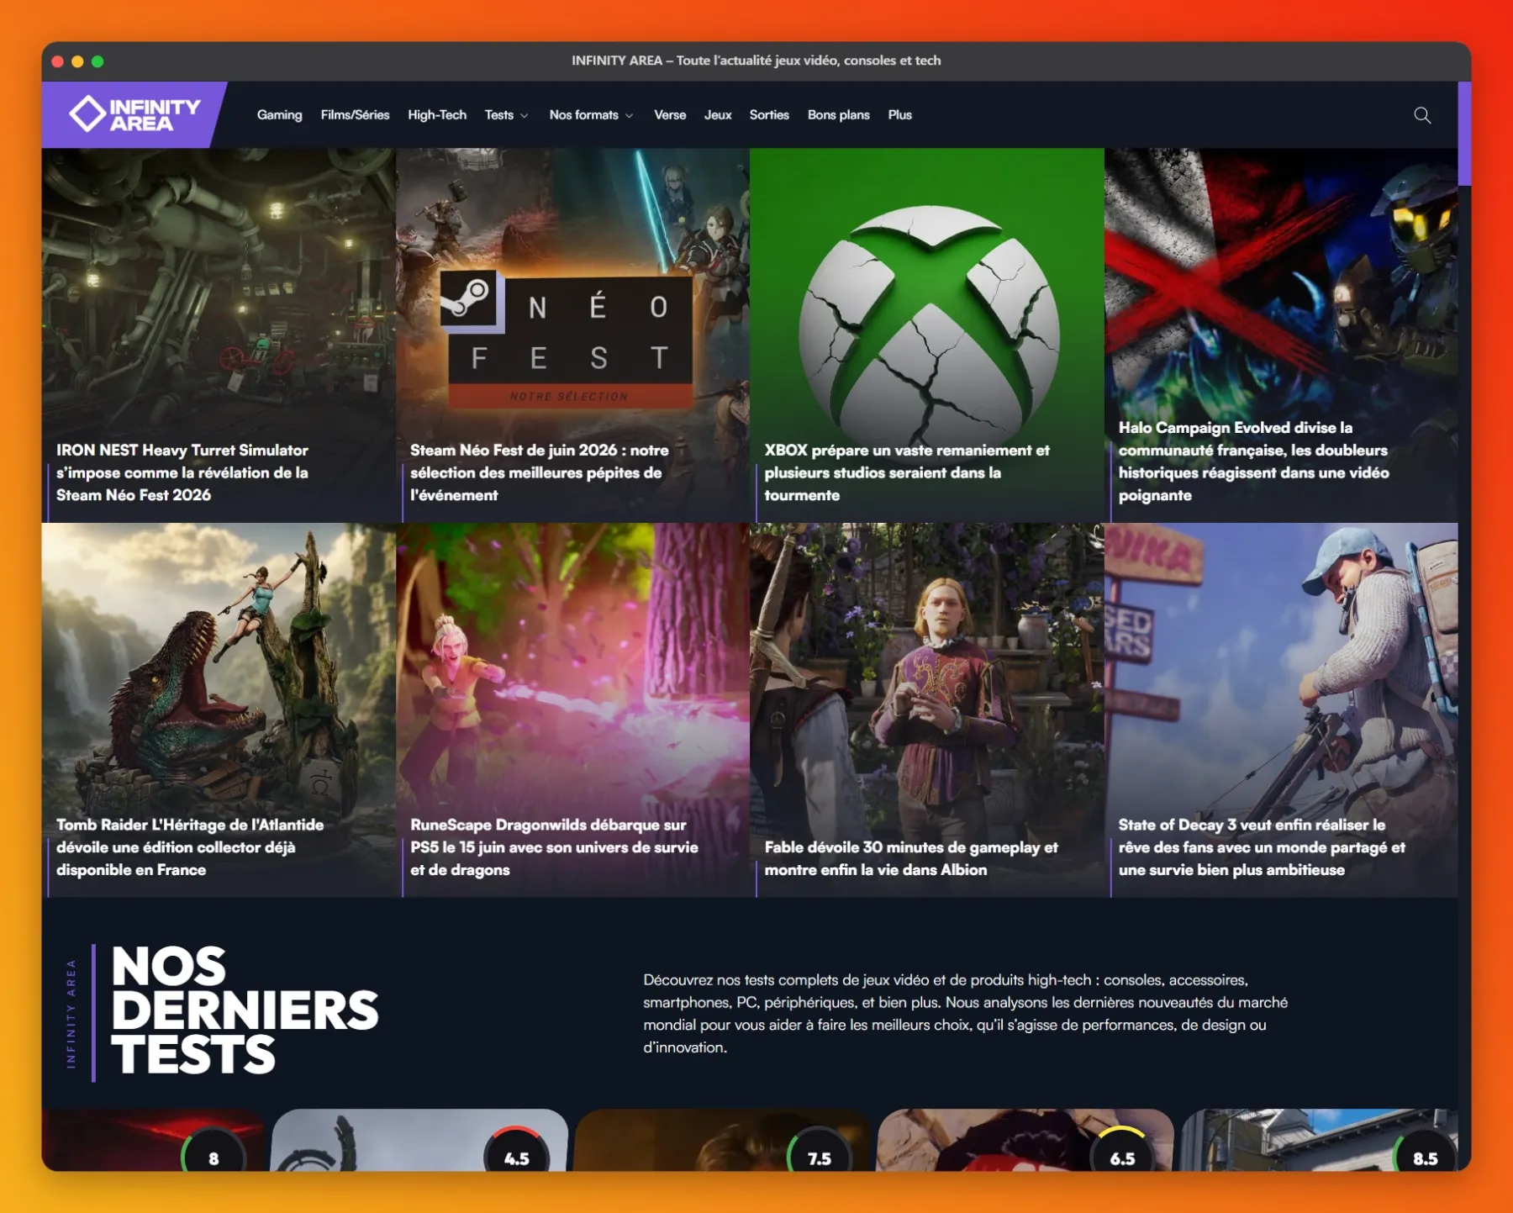
Task: Open the search magnifier icon
Action: coord(1421,115)
